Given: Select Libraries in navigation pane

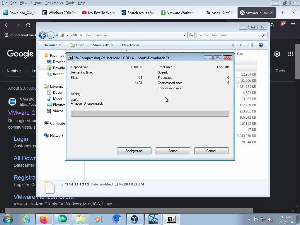Looking at the screenshot, I should click(x=57, y=86).
